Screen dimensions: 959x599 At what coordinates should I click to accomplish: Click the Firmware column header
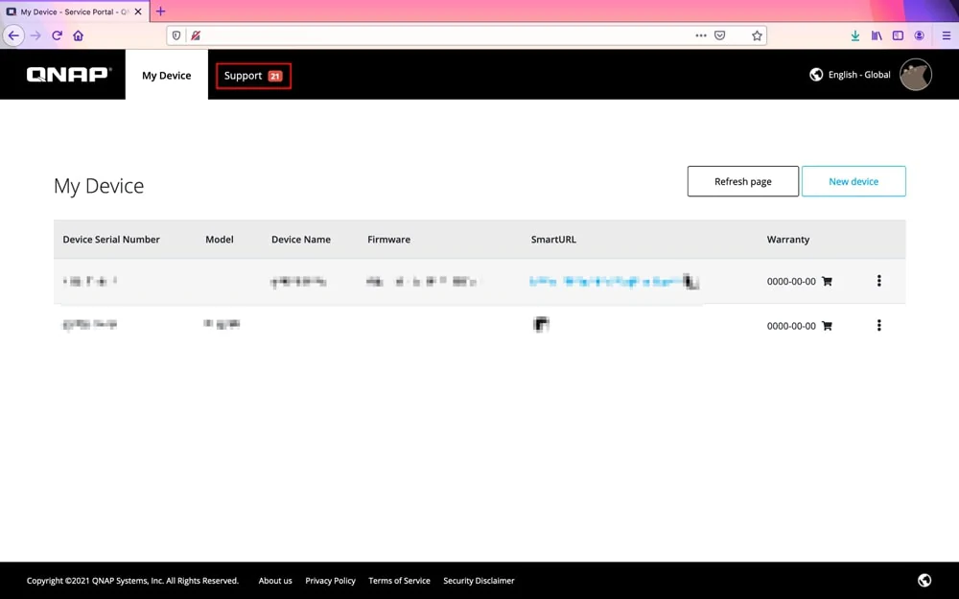(389, 240)
